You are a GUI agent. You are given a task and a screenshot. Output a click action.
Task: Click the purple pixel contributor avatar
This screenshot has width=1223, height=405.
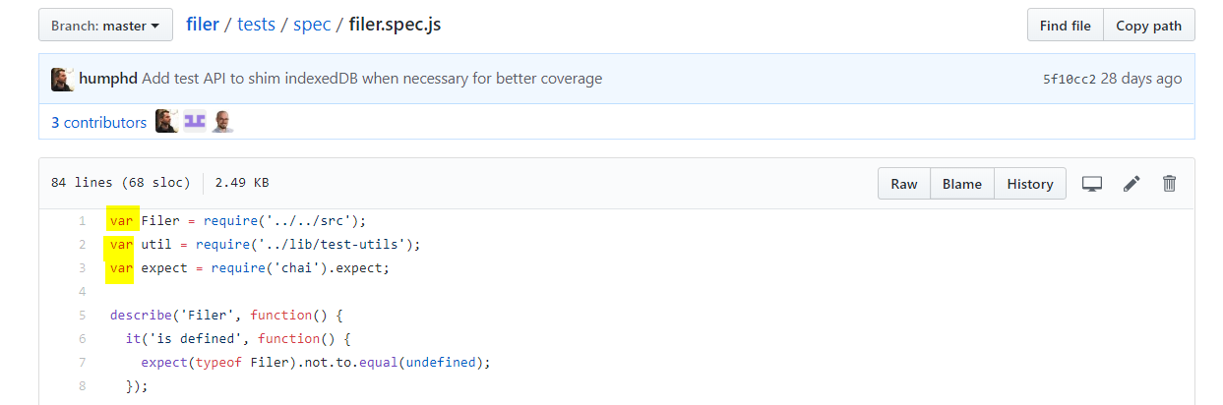(x=195, y=122)
